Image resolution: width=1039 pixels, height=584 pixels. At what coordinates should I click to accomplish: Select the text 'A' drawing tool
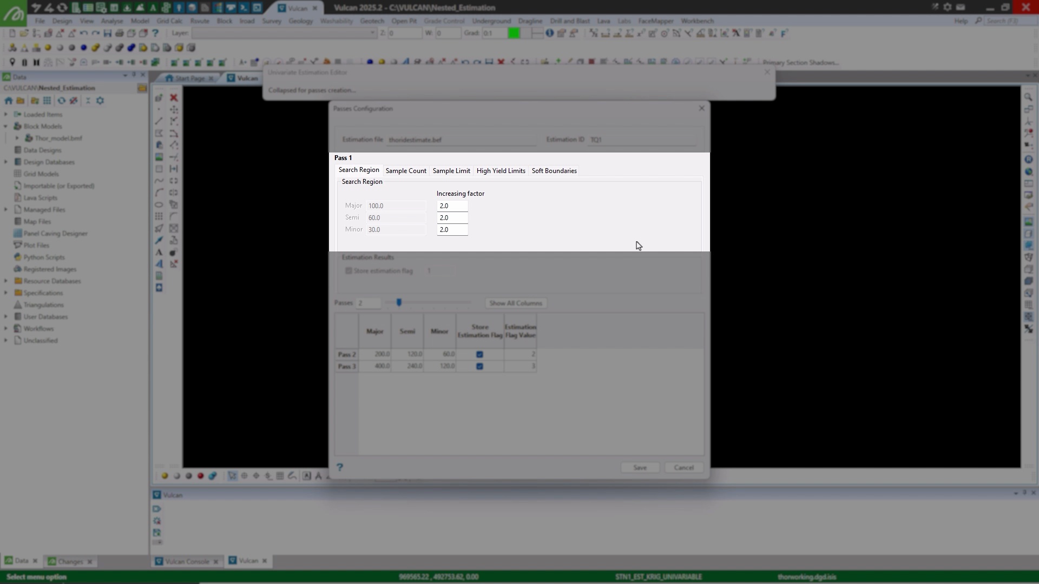point(159,253)
